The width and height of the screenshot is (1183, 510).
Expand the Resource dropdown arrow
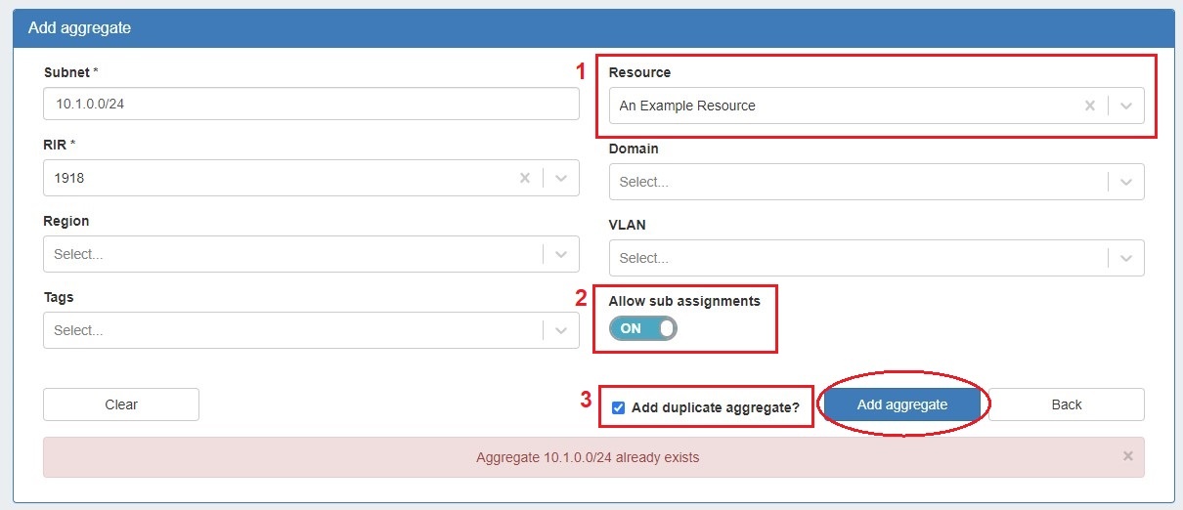coord(1126,106)
